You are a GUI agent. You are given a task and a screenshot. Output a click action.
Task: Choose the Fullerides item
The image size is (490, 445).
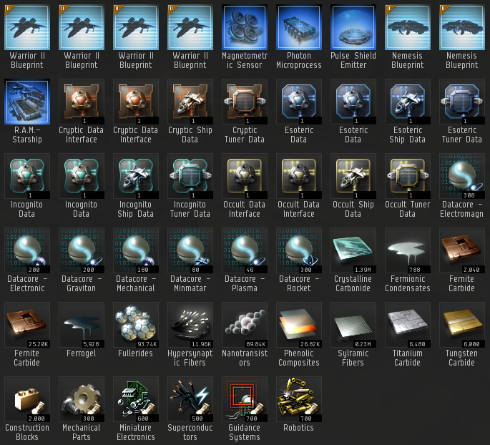click(x=136, y=325)
